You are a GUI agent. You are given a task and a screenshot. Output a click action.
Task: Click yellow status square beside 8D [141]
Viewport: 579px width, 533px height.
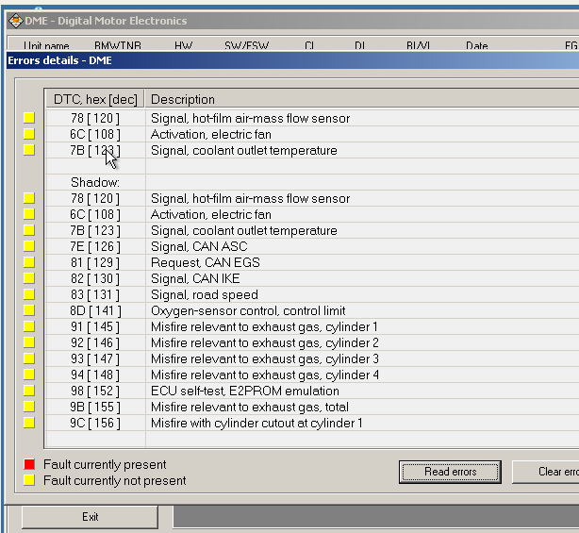point(29,310)
